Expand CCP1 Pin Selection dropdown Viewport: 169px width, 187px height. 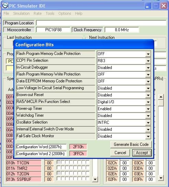(x=148, y=61)
